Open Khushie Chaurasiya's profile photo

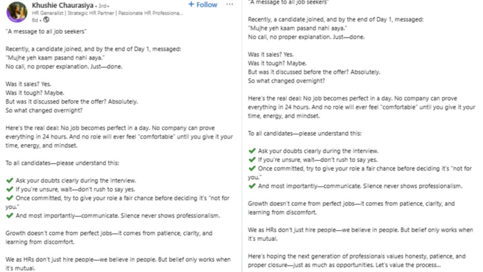16,11
